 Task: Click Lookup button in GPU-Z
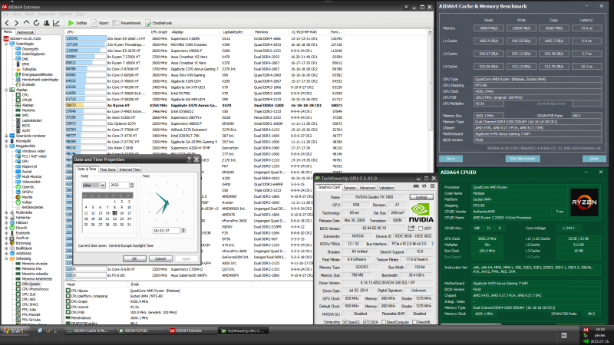421,197
